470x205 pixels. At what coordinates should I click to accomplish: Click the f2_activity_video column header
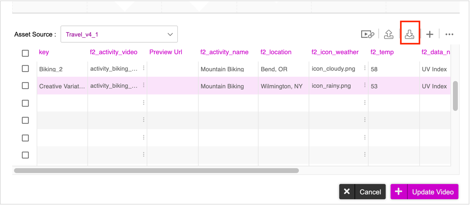[114, 52]
